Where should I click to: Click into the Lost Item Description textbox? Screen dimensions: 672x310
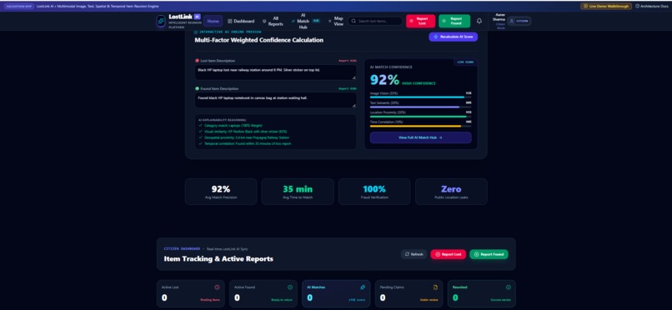[x=276, y=72]
